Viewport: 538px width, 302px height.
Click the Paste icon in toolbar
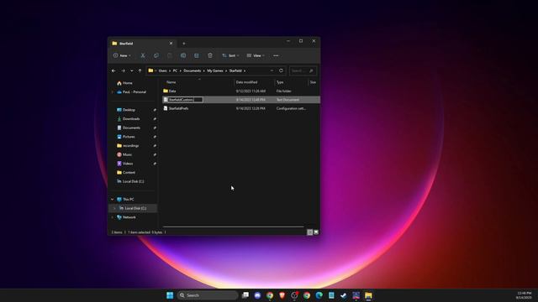click(x=170, y=55)
